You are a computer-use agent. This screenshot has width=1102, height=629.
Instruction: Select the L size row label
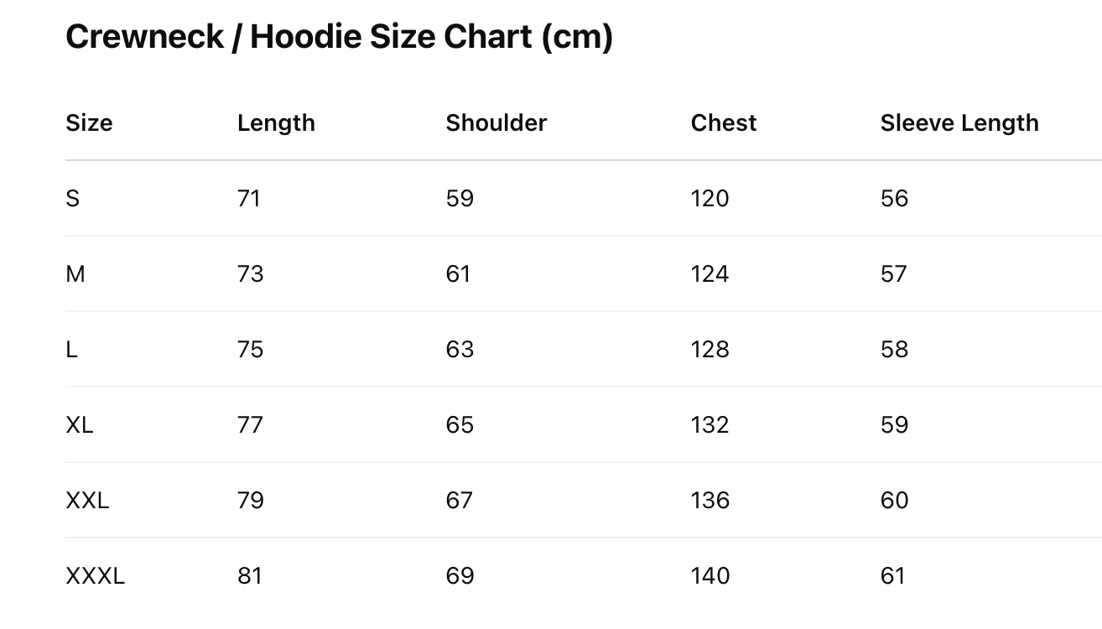coord(72,350)
